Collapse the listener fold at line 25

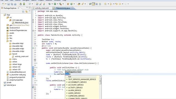pyautogui.click(x=37, y=63)
